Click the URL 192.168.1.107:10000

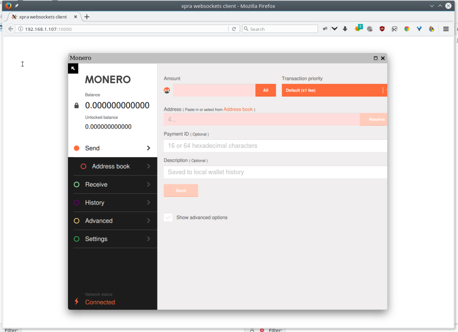pos(48,29)
